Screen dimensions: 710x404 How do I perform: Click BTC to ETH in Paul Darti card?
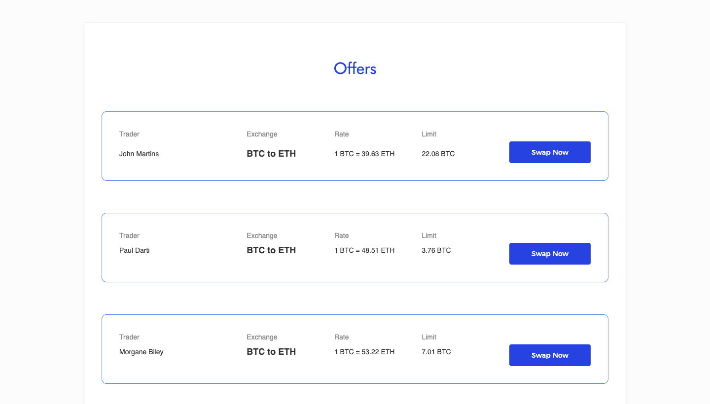[271, 250]
